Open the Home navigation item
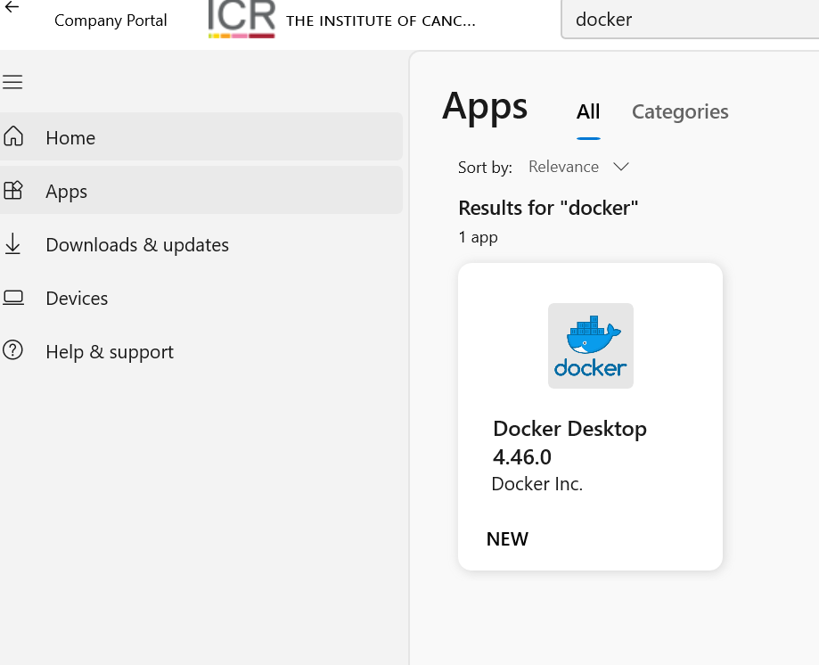The height and width of the screenshot is (665, 819). [x=201, y=137]
